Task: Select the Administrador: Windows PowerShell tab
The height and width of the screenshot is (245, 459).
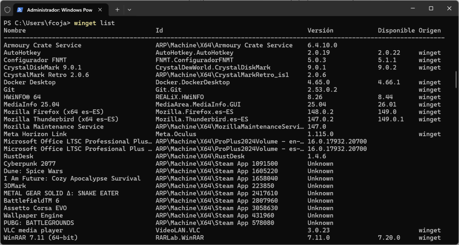Action: coord(58,9)
